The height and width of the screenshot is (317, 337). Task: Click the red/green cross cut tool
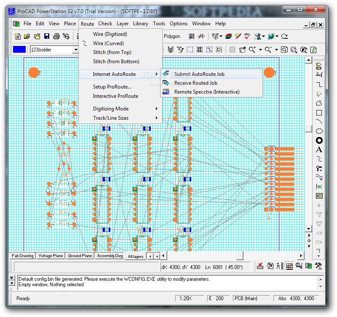[319, 187]
